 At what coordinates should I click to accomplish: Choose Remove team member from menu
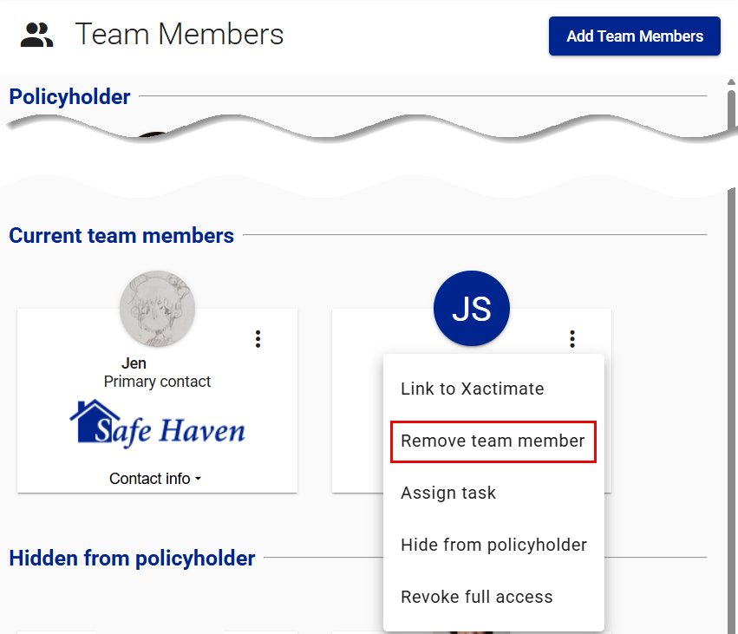[493, 441]
